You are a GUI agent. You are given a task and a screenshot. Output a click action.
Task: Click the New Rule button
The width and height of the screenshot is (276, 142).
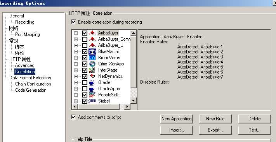pyautogui.click(x=215, y=119)
